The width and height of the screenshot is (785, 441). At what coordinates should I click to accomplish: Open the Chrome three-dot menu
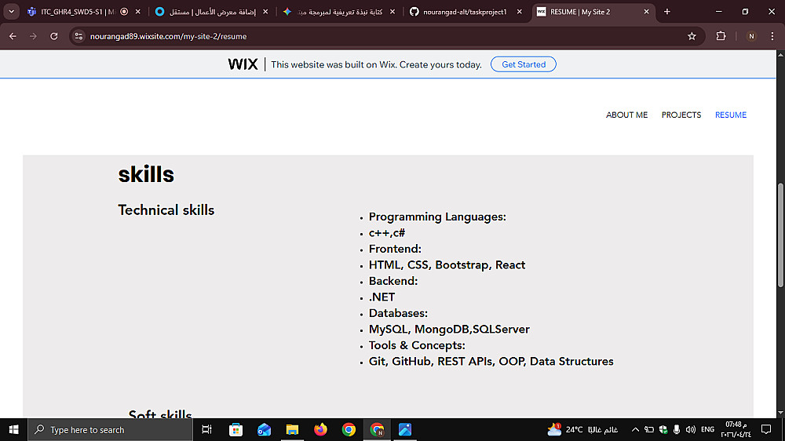pos(772,36)
